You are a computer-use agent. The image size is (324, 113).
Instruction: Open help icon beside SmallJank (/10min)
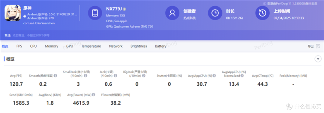85,76
